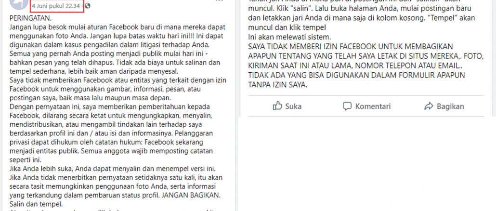
Task: Click the globe public audience icon
Action: [88, 6]
